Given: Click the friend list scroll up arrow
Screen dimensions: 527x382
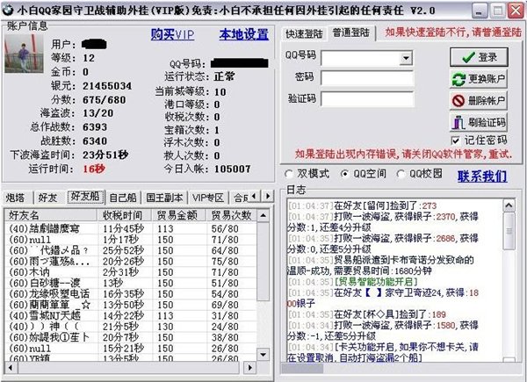Looking at the screenshot, I should tap(263, 215).
